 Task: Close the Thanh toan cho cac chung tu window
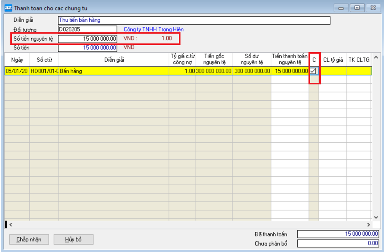pyautogui.click(x=373, y=8)
